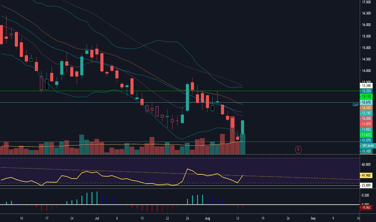Click the Jul date label
The width and height of the screenshot is (376, 222).
click(97, 218)
